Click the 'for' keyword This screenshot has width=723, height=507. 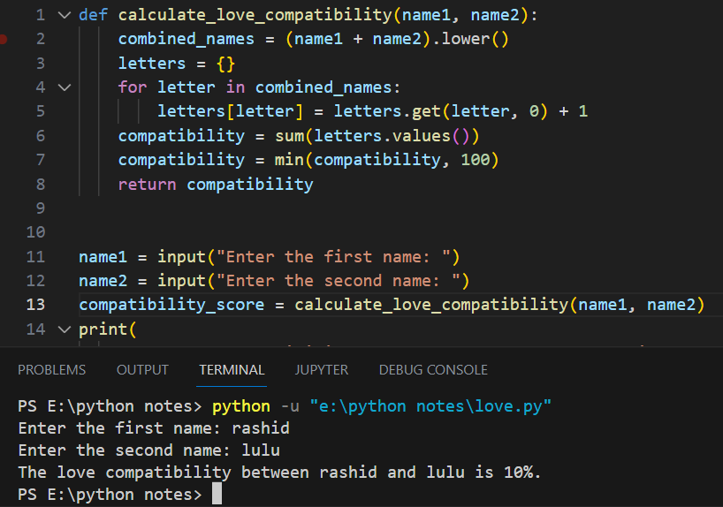pos(133,87)
